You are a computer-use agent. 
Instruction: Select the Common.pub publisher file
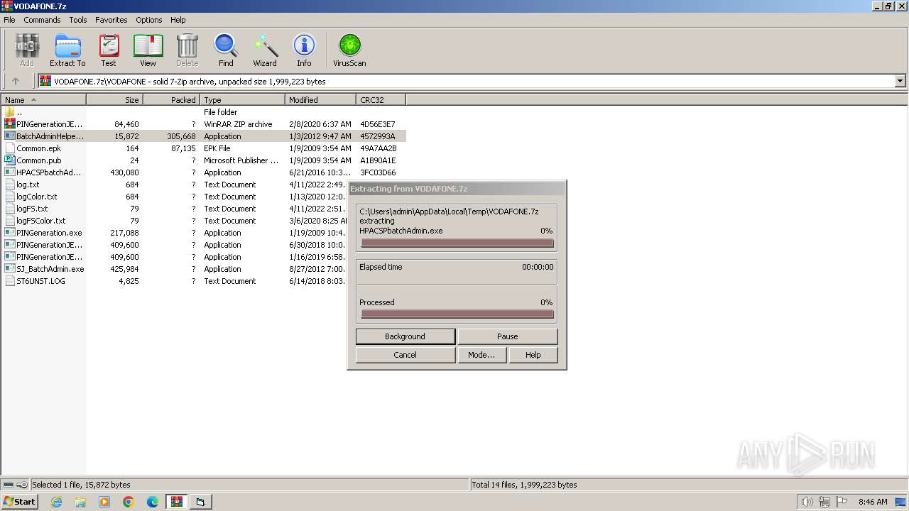click(x=38, y=160)
